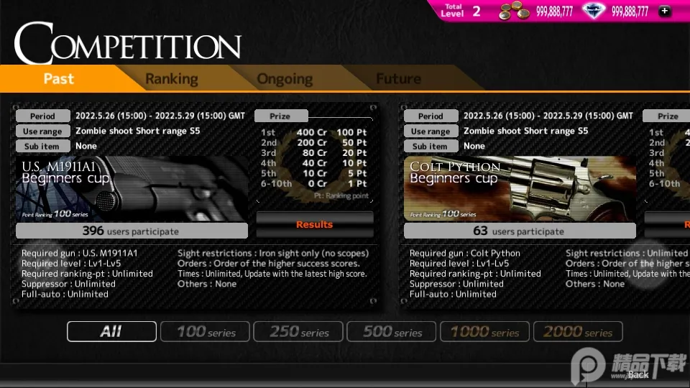The height and width of the screenshot is (388, 690).
Task: Click the 396 users participate bar
Action: pos(132,231)
